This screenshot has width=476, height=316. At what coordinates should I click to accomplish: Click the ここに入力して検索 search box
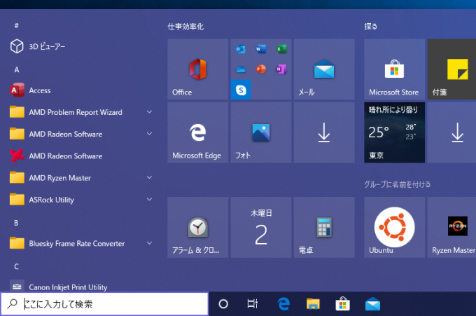coord(104,304)
